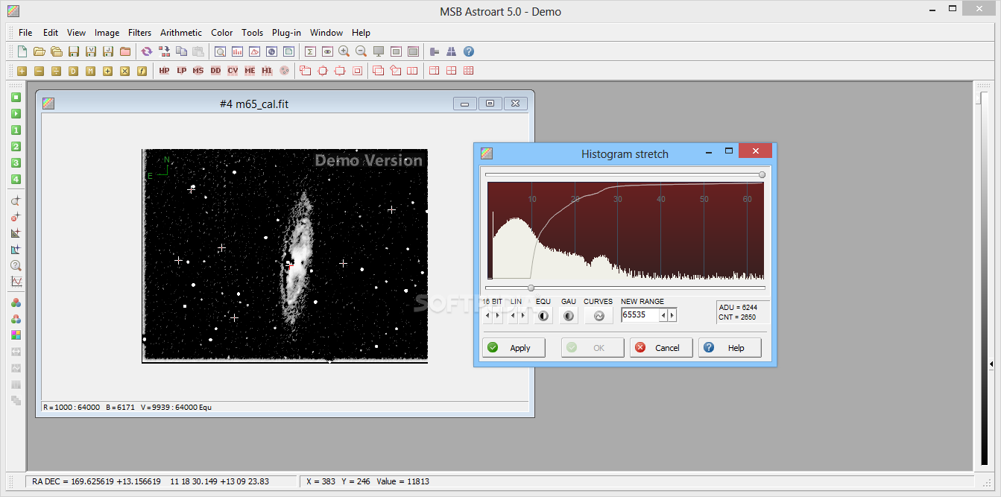This screenshot has width=1001, height=497.
Task: Click the purple circular arrows refresh icon
Action: [x=147, y=51]
